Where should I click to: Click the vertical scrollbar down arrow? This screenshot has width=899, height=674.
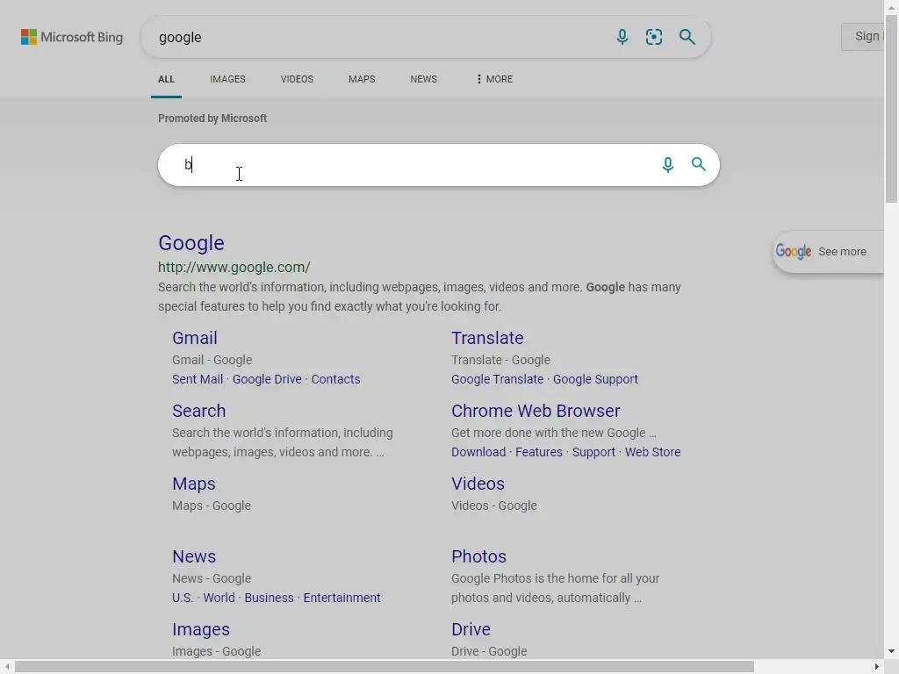coord(891,652)
